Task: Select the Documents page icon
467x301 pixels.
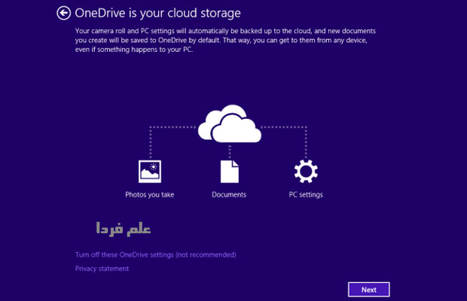Action: [x=229, y=172]
